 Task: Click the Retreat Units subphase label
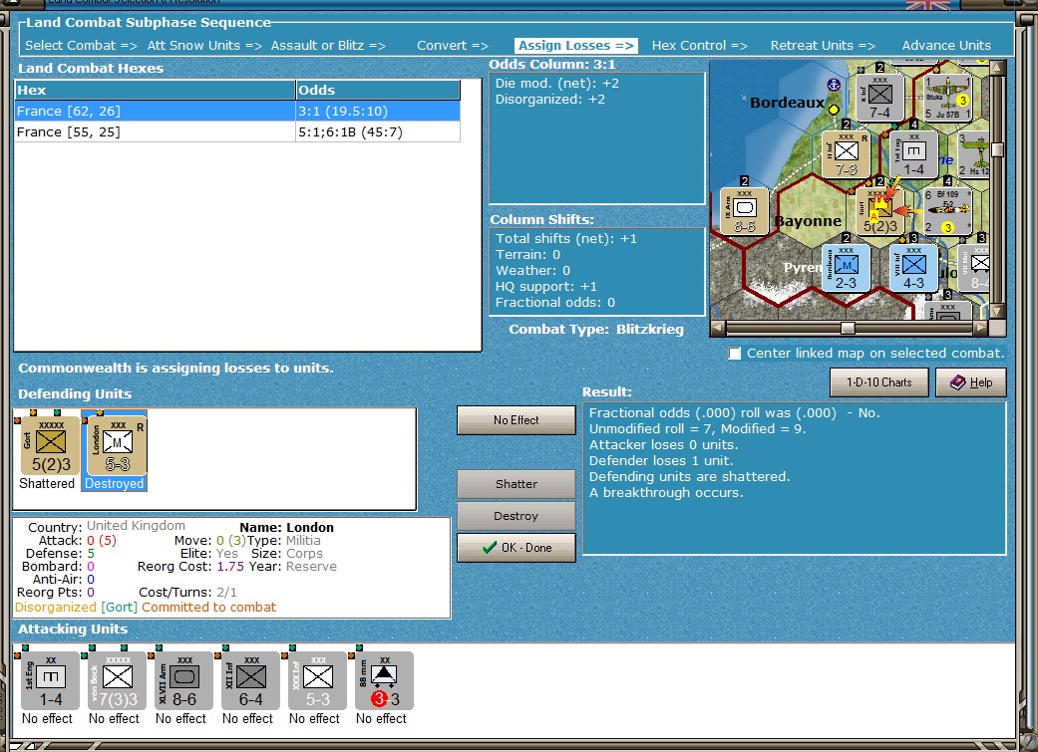[823, 46]
